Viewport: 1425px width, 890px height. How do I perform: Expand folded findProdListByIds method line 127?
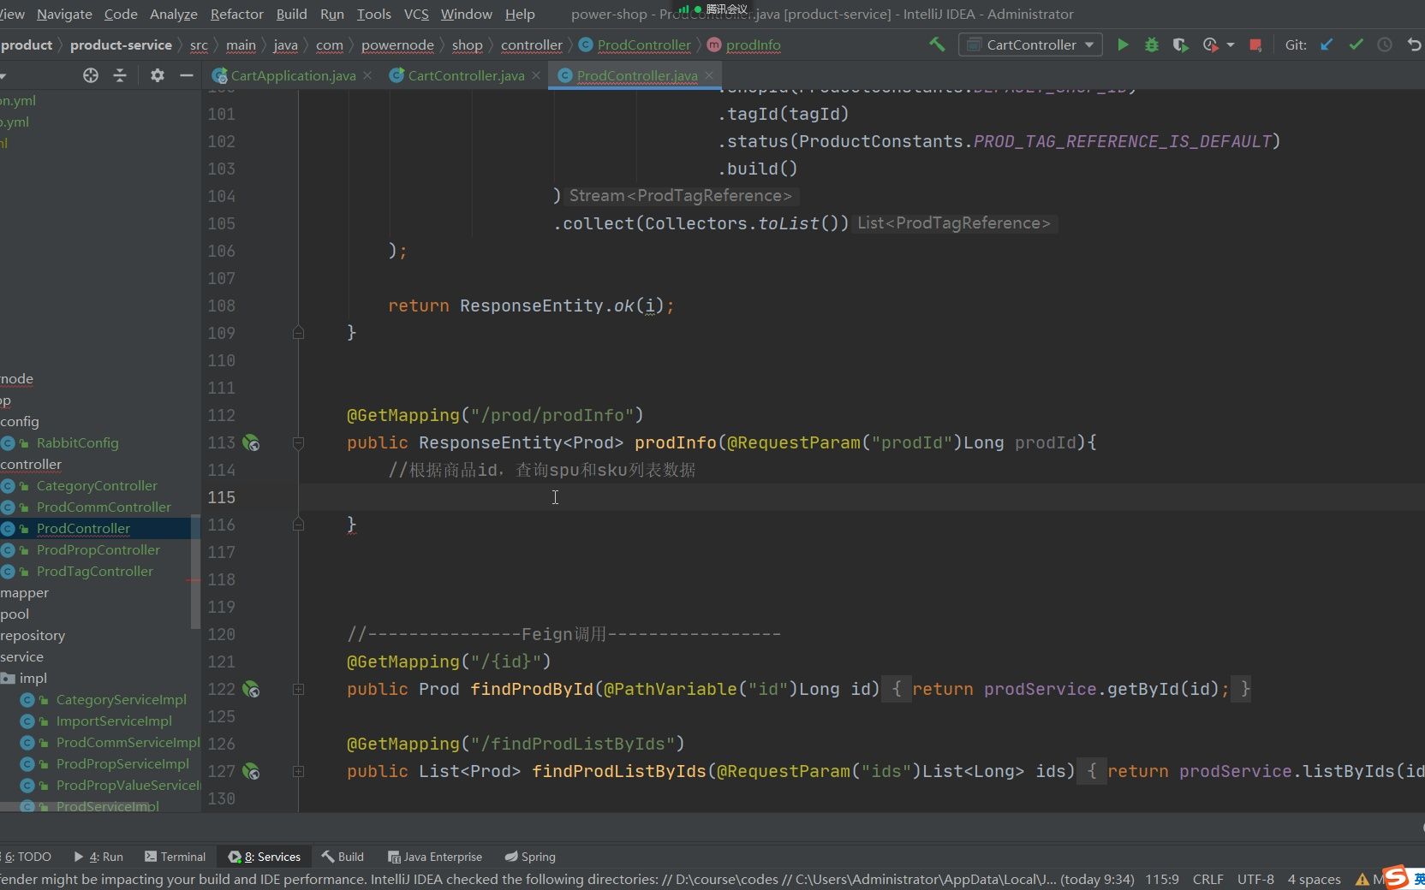298,771
